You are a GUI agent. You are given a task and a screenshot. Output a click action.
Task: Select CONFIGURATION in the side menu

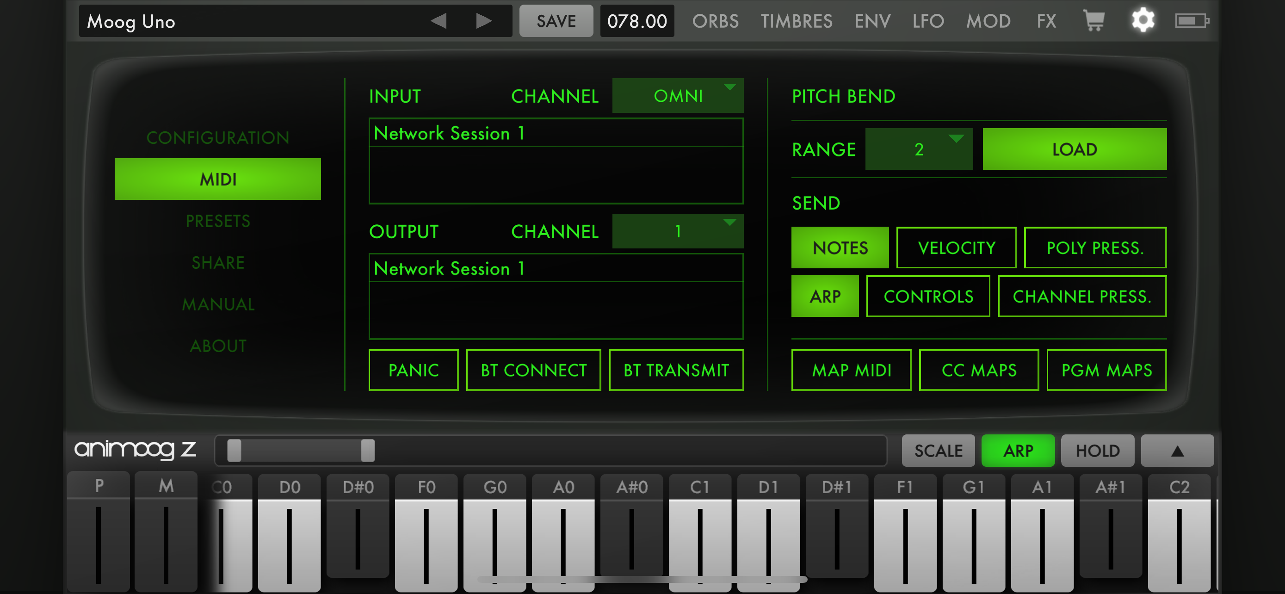[x=218, y=138]
